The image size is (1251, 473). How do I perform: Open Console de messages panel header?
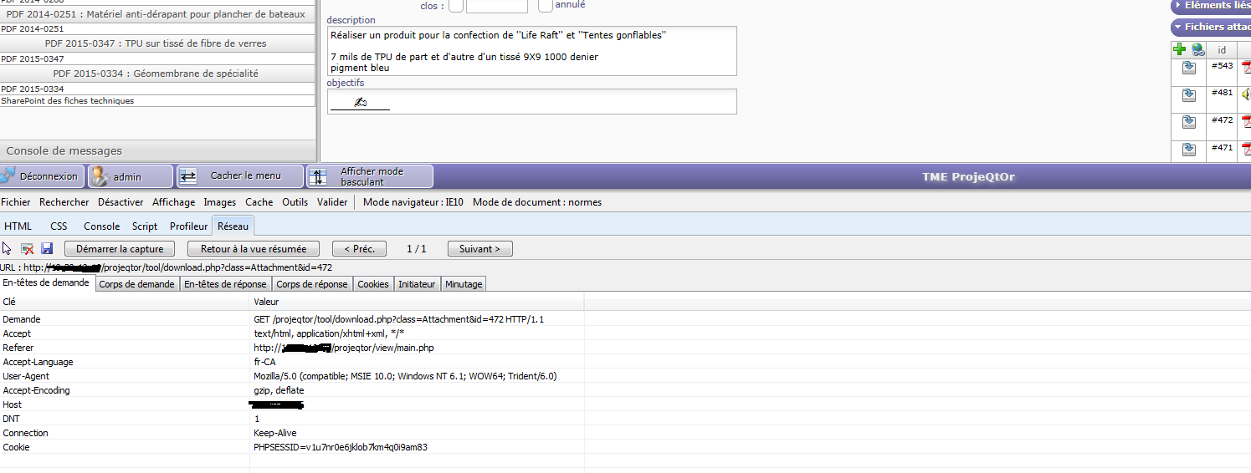click(x=158, y=151)
